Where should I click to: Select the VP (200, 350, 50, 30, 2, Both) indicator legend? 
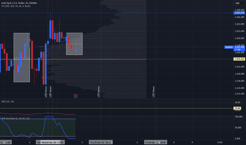(x=16, y=6)
